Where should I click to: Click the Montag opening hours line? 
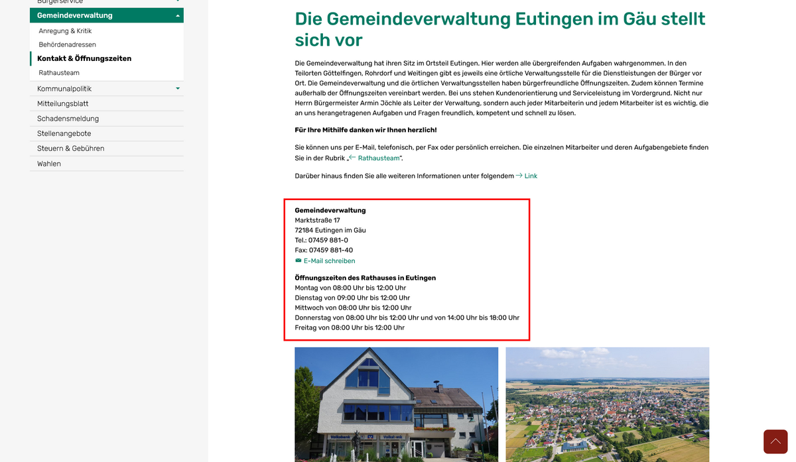(350, 288)
